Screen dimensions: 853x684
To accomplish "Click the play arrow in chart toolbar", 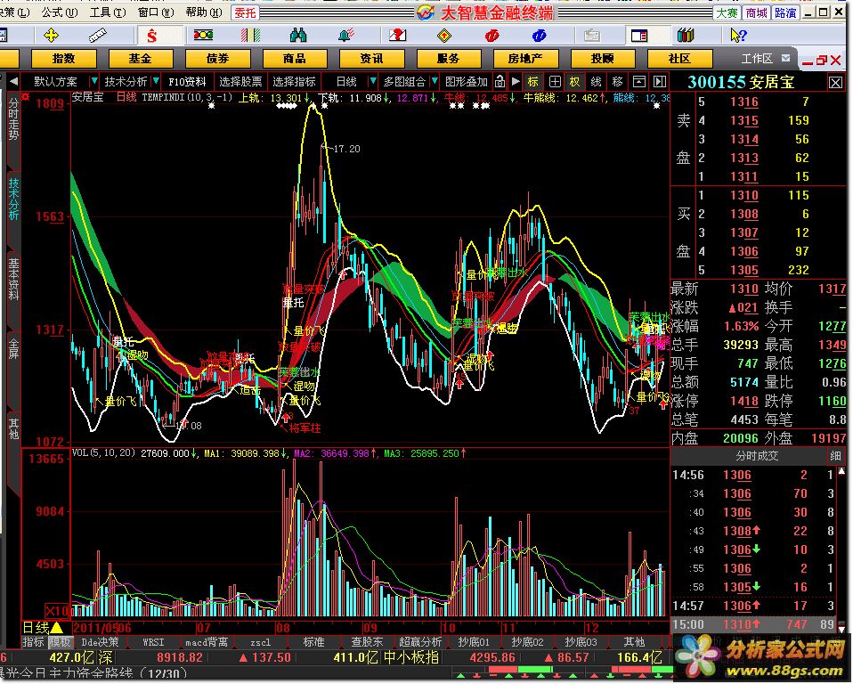I will pyautogui.click(x=516, y=82).
